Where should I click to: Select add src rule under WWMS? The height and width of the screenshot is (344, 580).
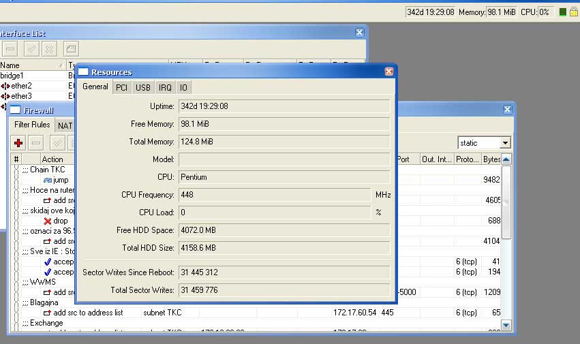pyautogui.click(x=59, y=292)
